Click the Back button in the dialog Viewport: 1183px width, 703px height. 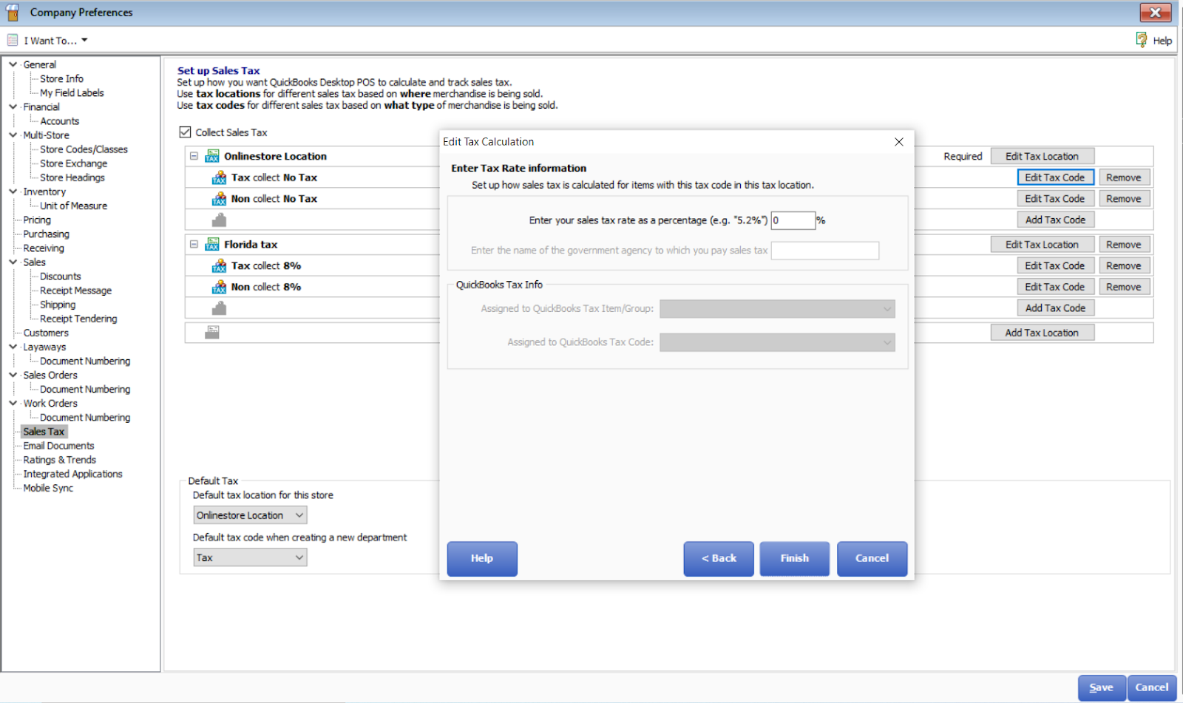click(719, 558)
